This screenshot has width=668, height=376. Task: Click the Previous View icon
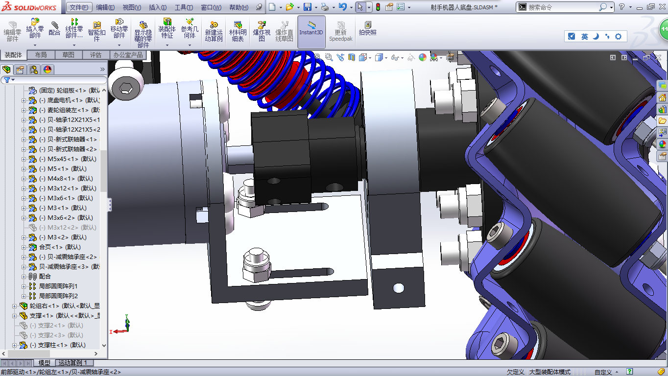(x=340, y=57)
